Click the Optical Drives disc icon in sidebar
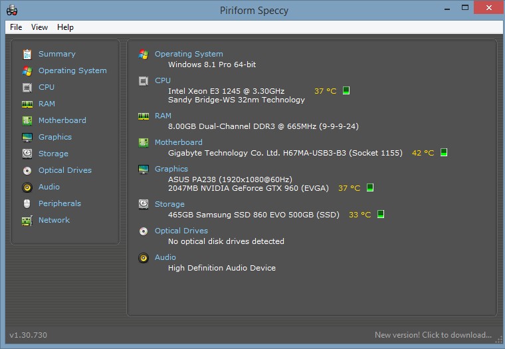This screenshot has width=505, height=349. [27, 170]
